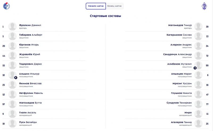This screenshot has height=131, width=213.
Task: Open player link Тодорович Дарко
Action: (30, 64)
